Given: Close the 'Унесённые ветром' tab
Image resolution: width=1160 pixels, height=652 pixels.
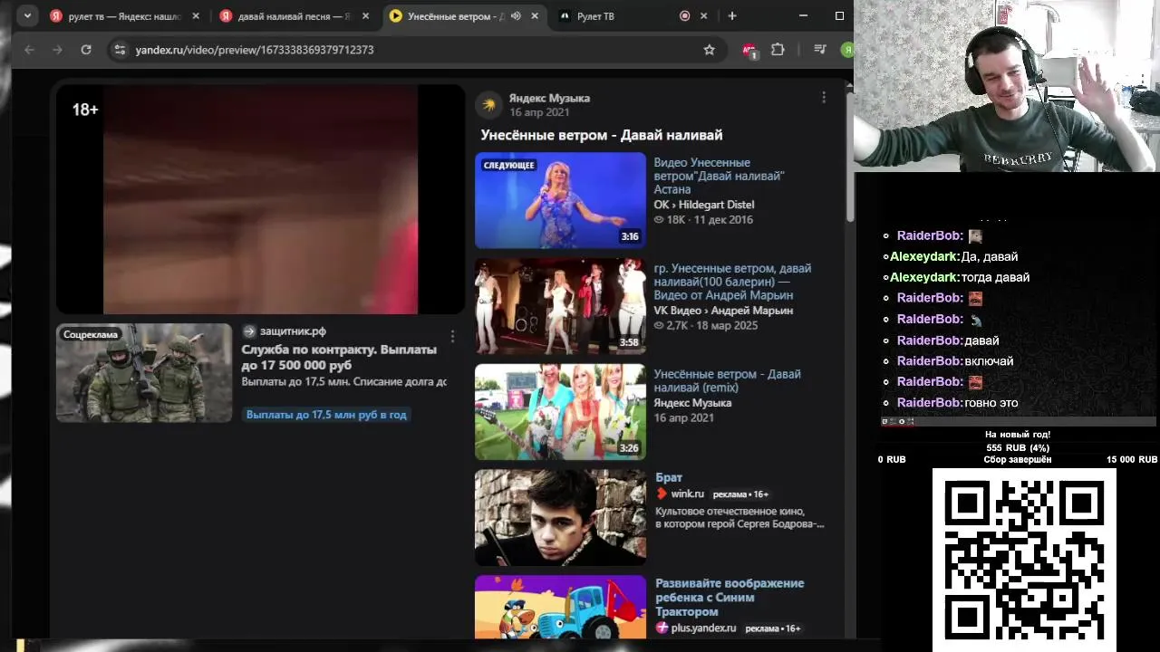Looking at the screenshot, I should (x=535, y=16).
